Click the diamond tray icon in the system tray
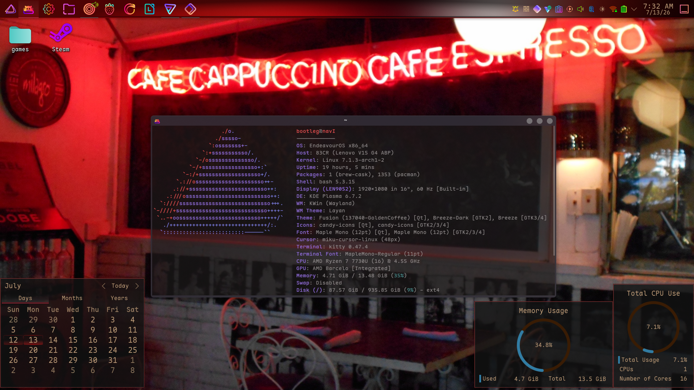This screenshot has width=694, height=390. coord(537,9)
